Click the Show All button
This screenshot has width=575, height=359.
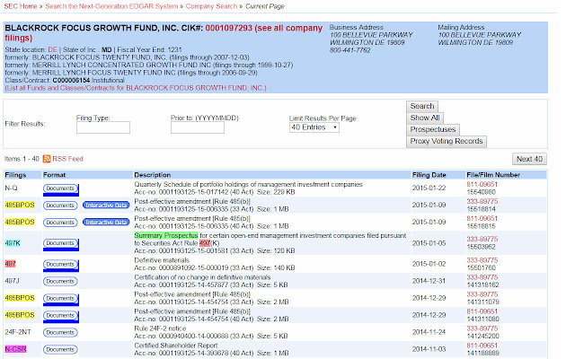point(425,118)
